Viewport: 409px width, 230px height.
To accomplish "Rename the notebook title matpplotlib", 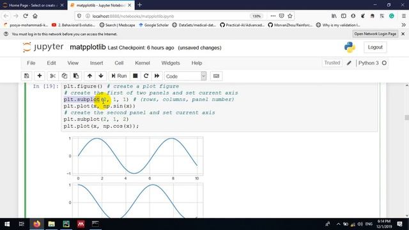I will coord(88,47).
